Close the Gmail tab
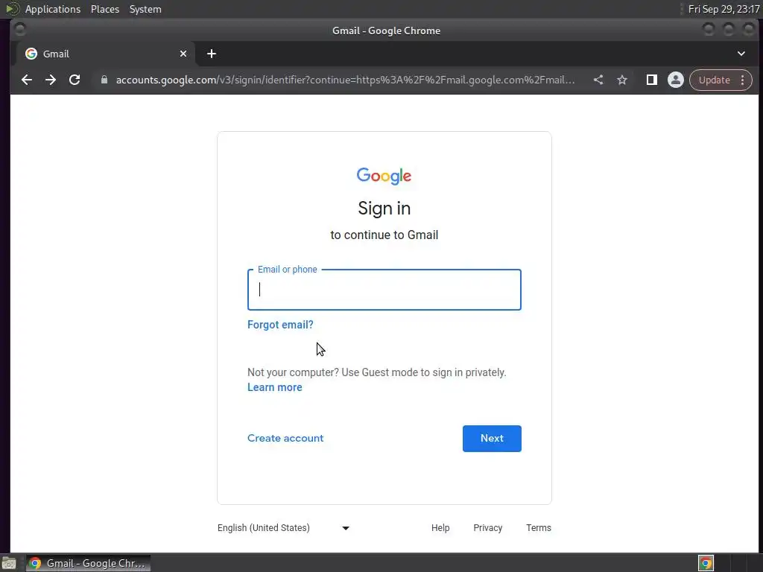 click(x=183, y=54)
